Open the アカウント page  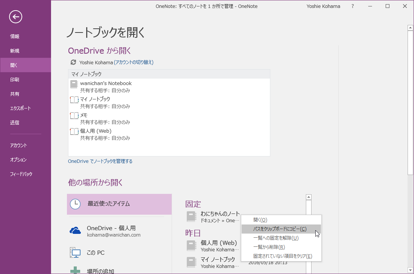[26, 145]
